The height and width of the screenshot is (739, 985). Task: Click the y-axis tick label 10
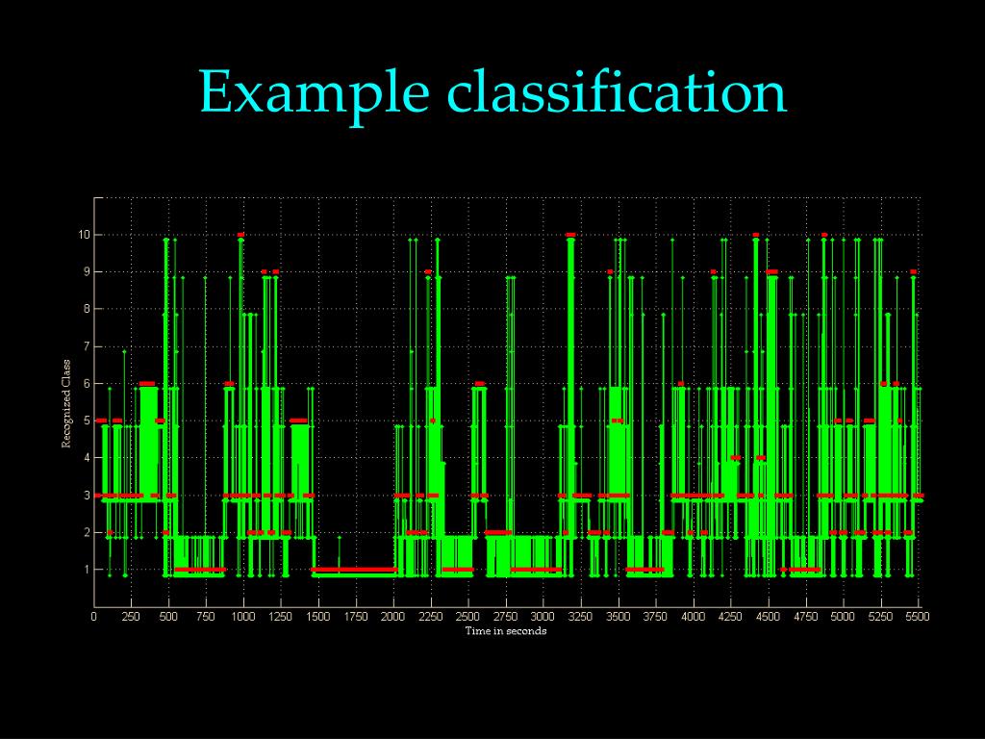(x=85, y=235)
